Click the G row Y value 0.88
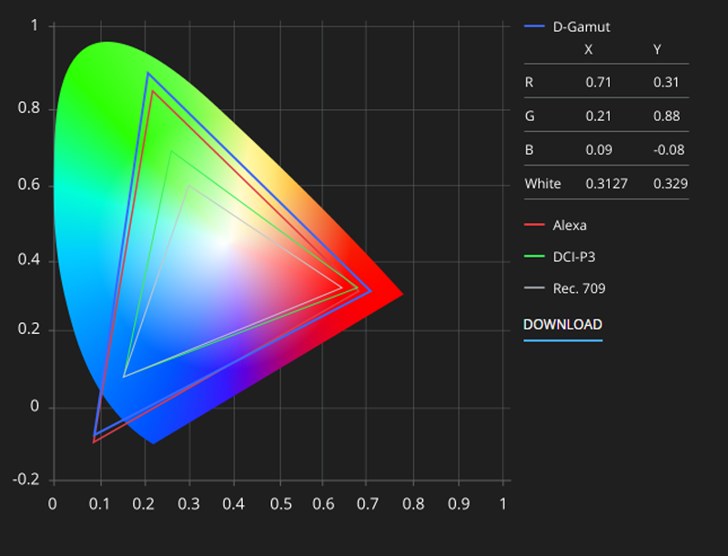This screenshot has height=556, width=728. (666, 116)
